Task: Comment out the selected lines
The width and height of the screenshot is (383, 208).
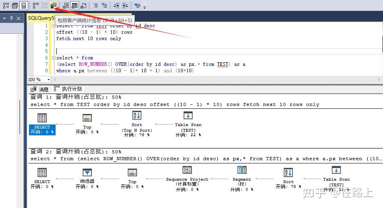Action: (95, 5)
